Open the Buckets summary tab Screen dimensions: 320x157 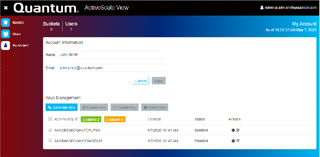(51, 26)
